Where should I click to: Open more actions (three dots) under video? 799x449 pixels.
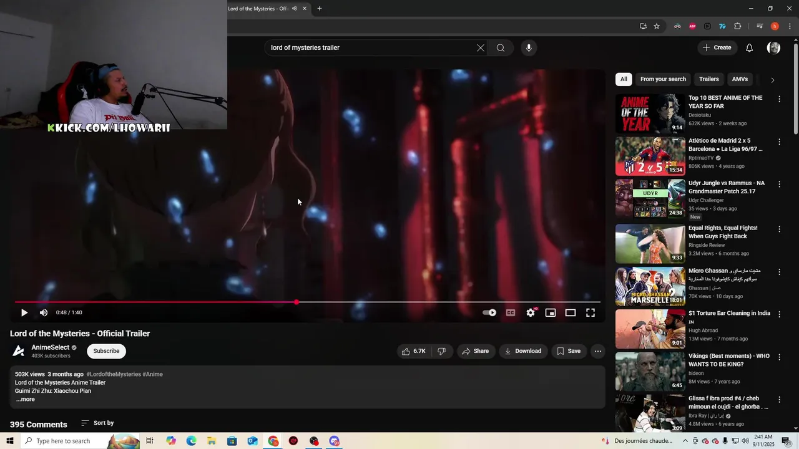(x=598, y=351)
